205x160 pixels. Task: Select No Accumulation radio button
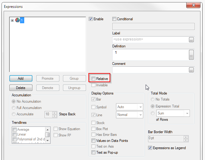pos(14,101)
